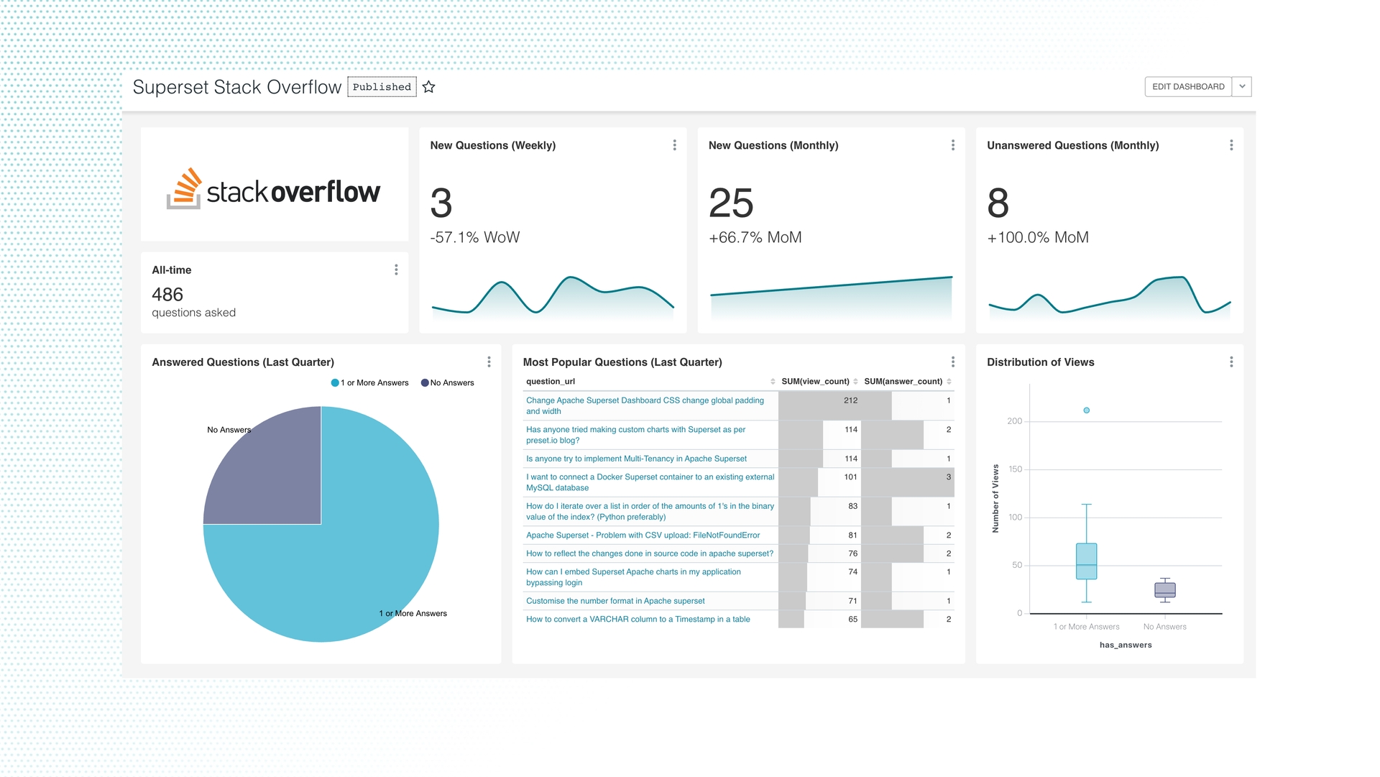Toggle Published status badge
Image resolution: width=1380 pixels, height=777 pixels.
[x=382, y=87]
